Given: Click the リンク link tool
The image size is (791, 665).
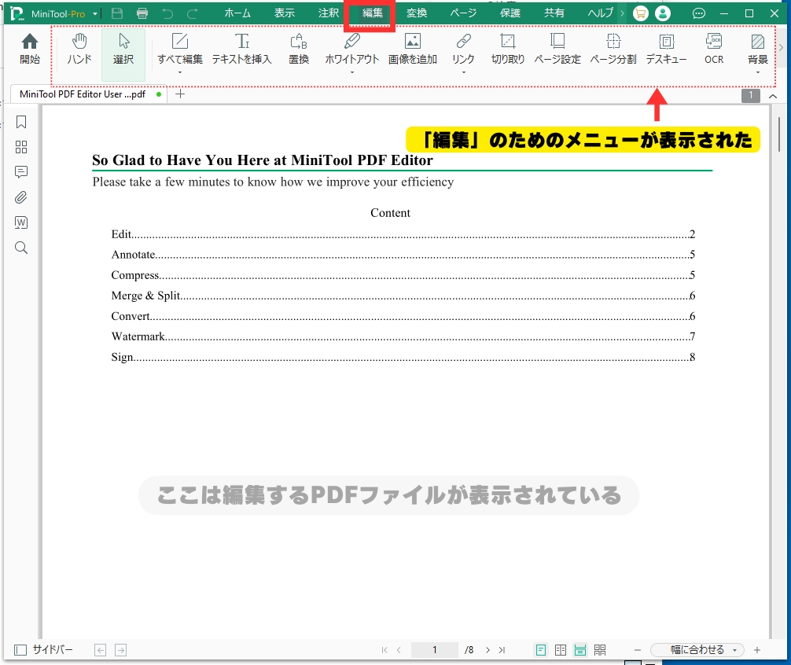Looking at the screenshot, I should 463,49.
